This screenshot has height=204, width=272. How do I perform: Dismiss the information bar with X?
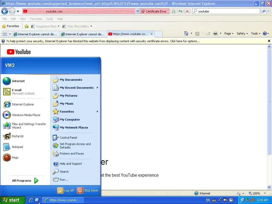tap(269, 41)
